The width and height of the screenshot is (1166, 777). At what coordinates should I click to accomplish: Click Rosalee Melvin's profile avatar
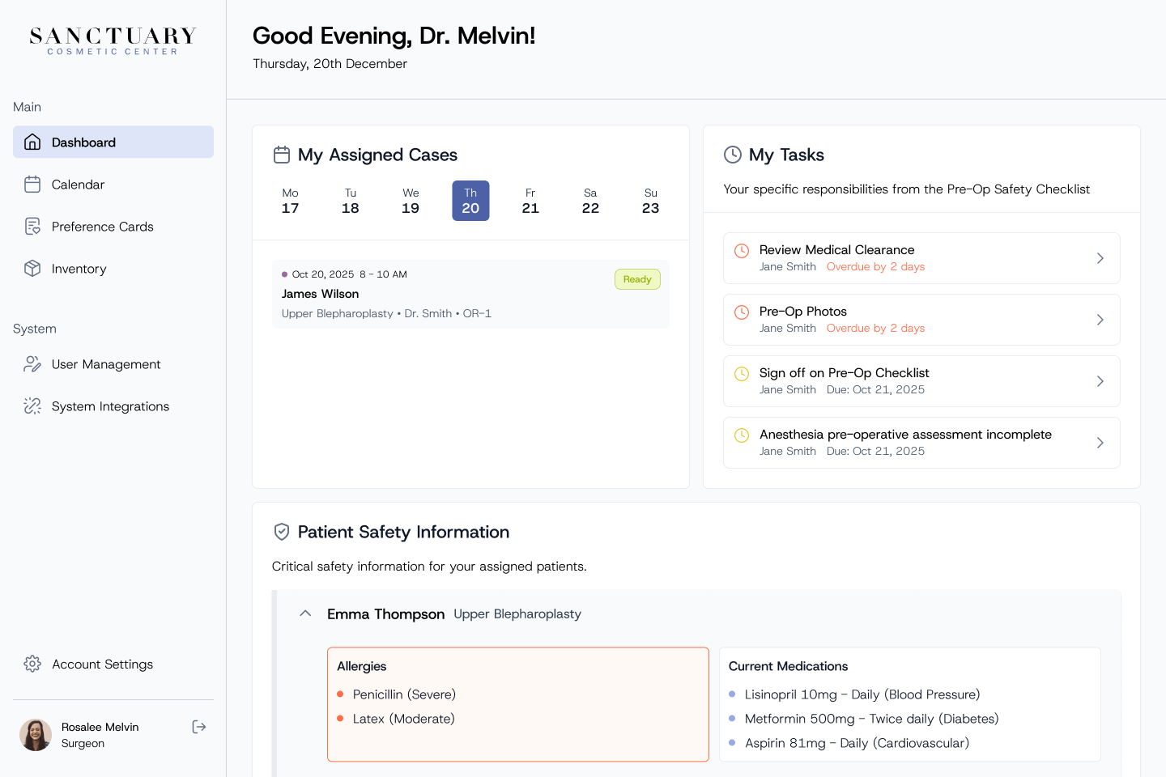click(x=36, y=735)
